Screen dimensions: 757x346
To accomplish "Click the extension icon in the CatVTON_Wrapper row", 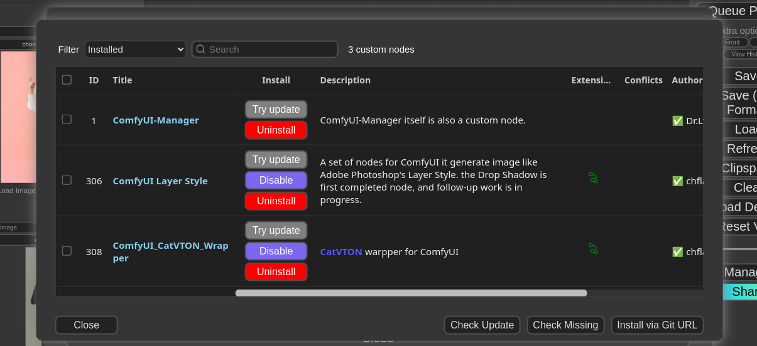I will tap(593, 249).
